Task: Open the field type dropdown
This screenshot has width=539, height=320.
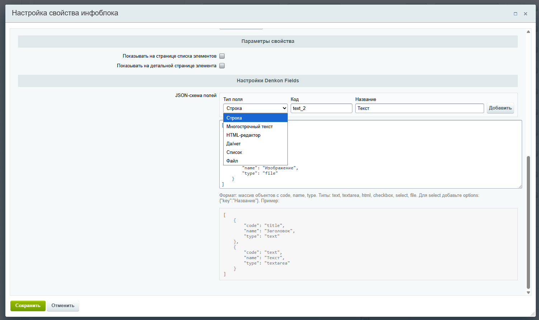Action: 256,108
